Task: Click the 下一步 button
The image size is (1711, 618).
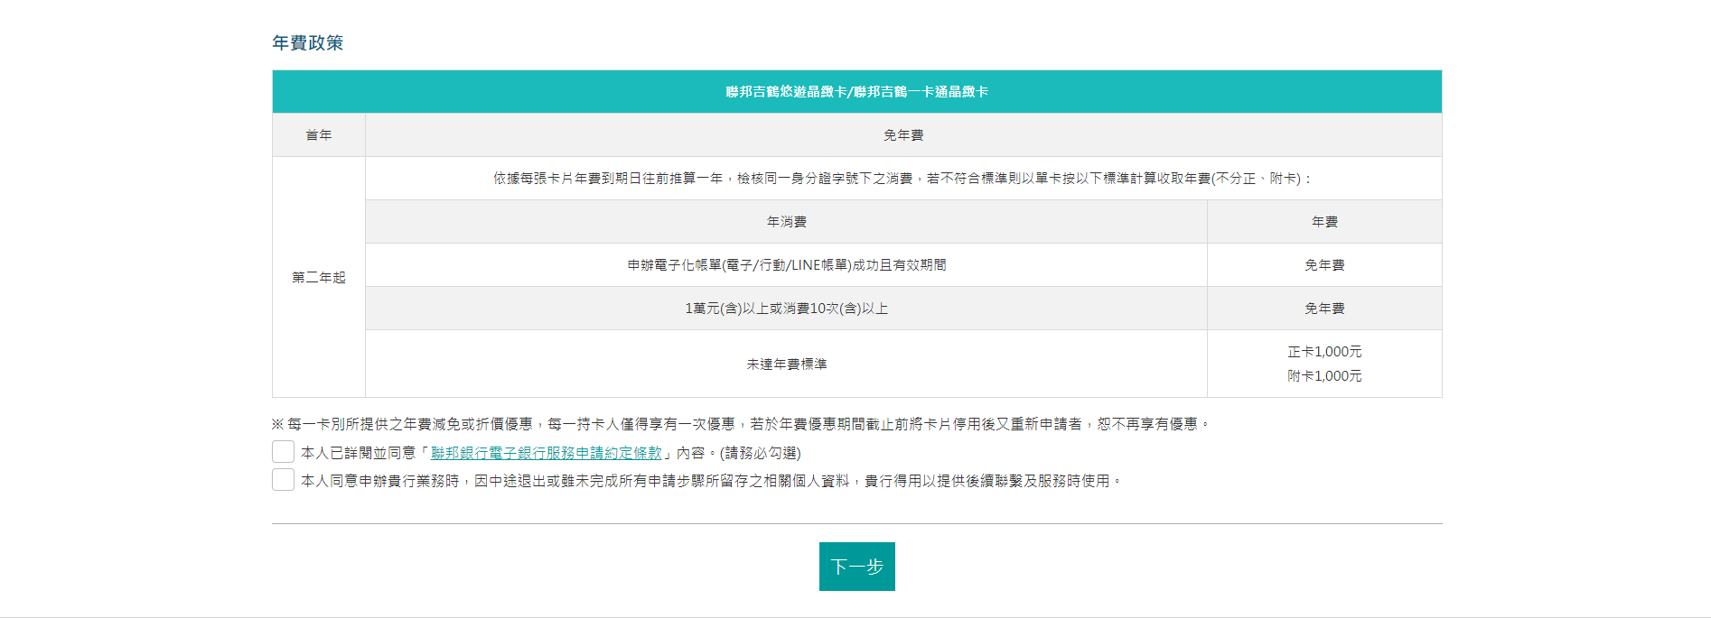Action: [857, 567]
